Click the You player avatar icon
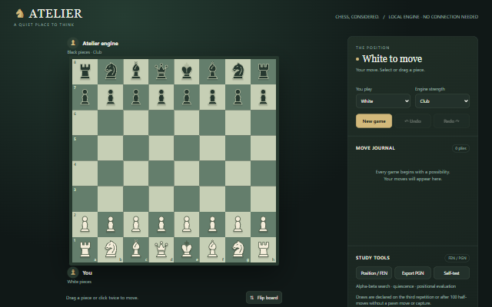Screen dimensions: 492x307 point(73,272)
